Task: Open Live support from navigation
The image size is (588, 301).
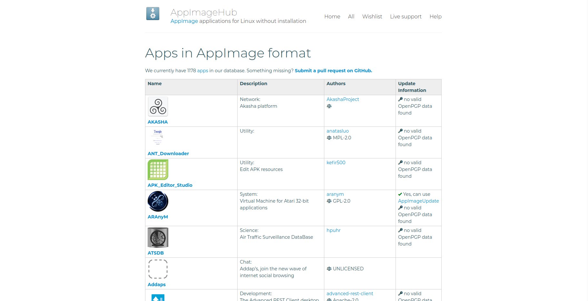Action: [x=406, y=16]
